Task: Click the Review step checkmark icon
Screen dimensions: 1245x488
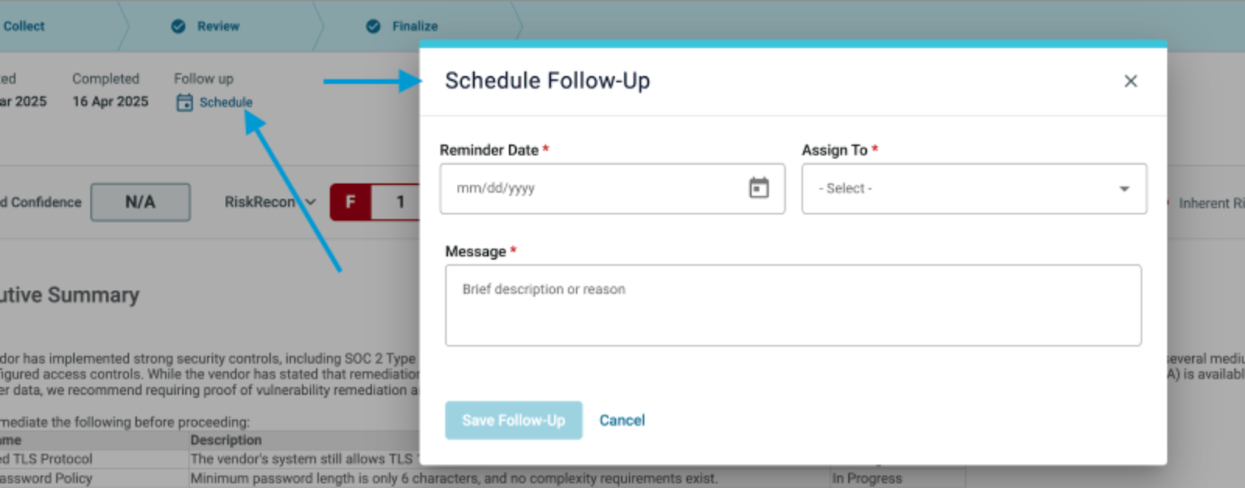Action: tap(178, 26)
